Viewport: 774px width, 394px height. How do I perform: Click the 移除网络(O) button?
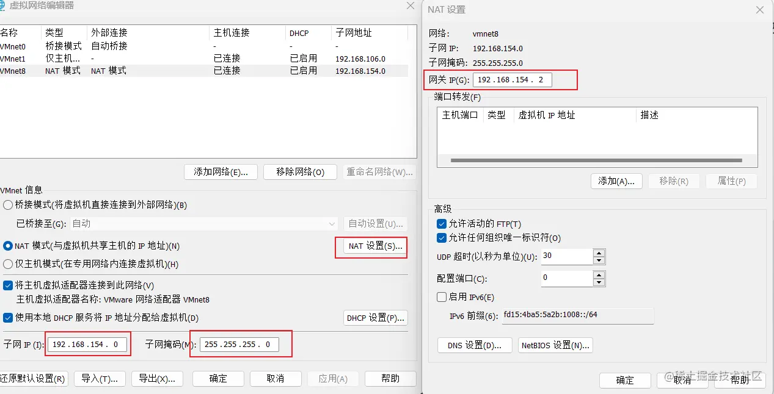point(300,172)
